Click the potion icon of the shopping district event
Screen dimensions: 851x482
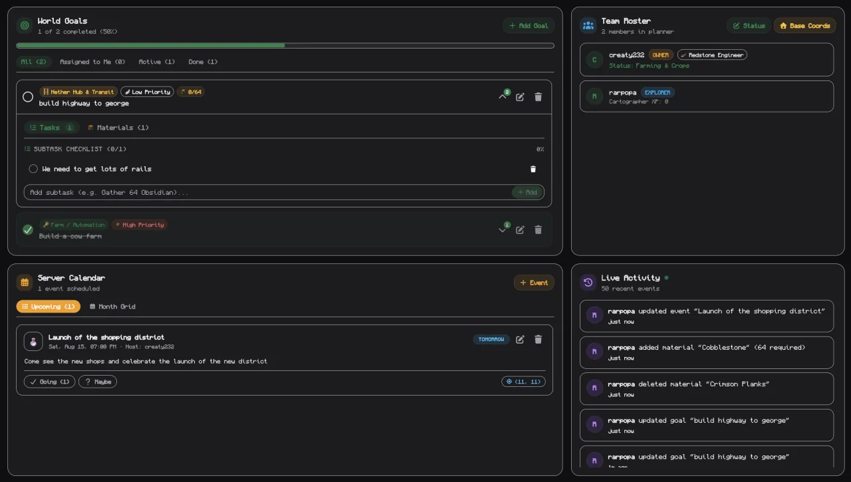33,341
